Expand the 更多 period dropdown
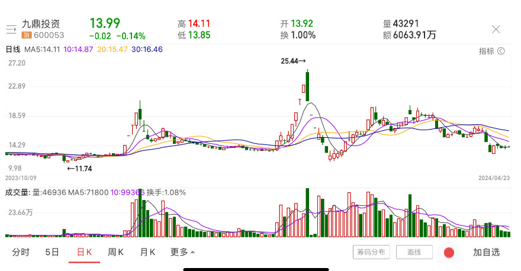The height and width of the screenshot is (271, 521). (182, 252)
